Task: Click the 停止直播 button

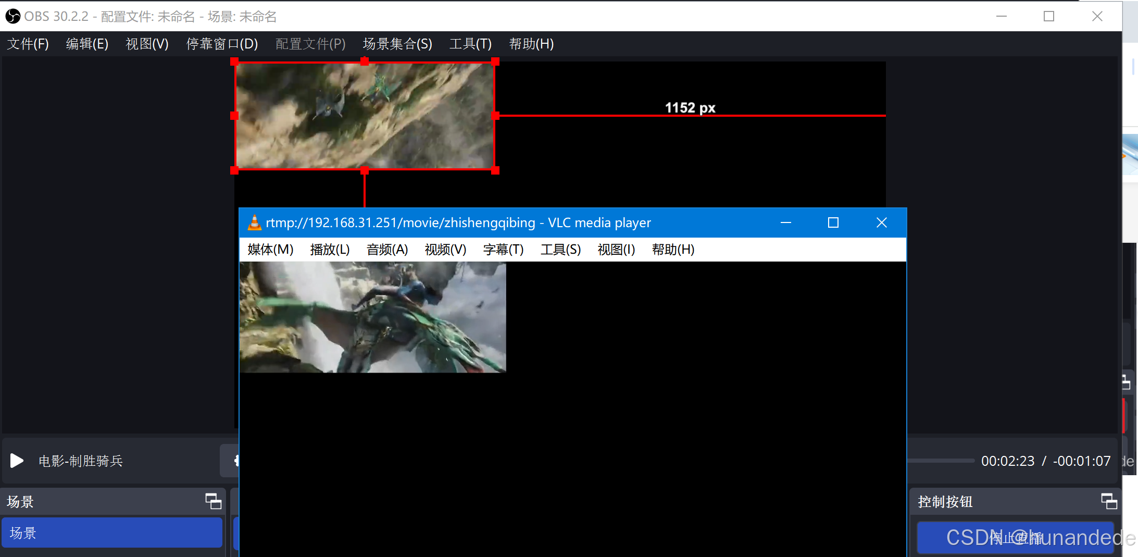Action: click(x=1015, y=537)
